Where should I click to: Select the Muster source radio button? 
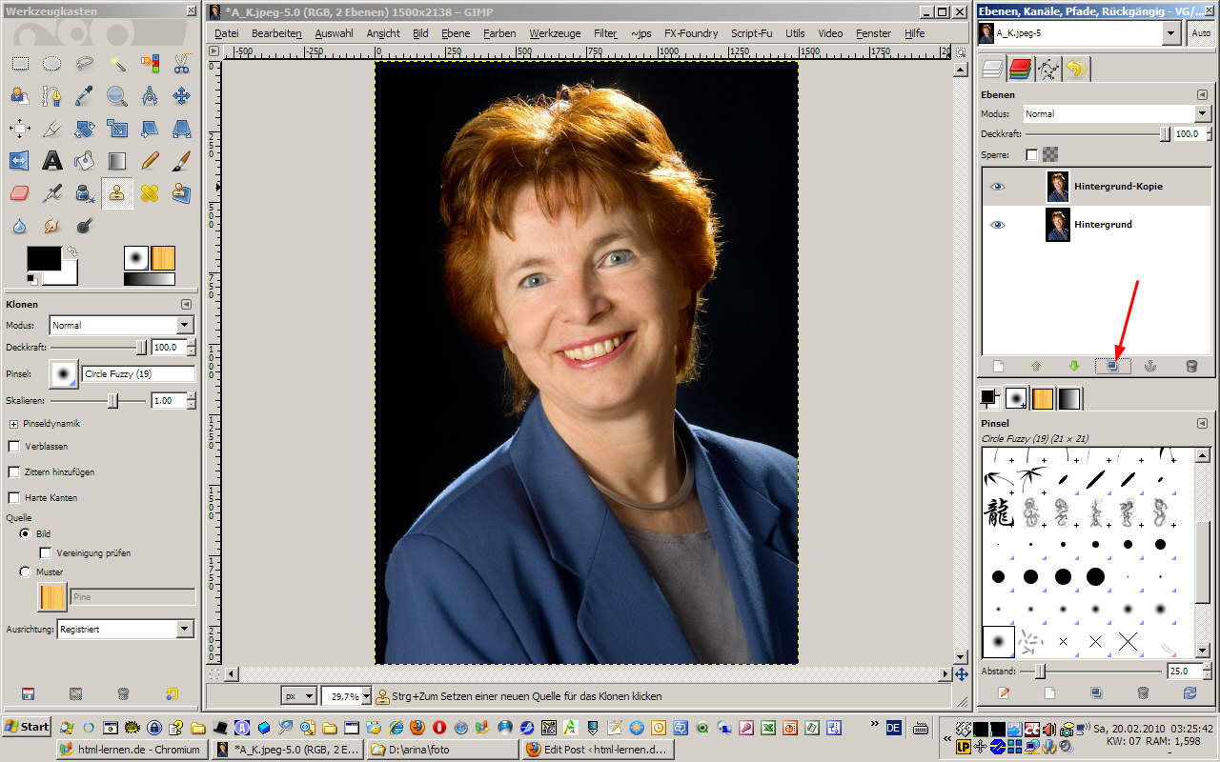26,571
